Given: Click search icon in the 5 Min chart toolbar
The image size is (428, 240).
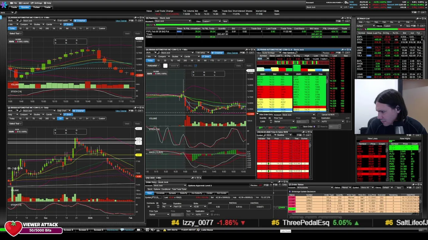Looking at the screenshot, I should [x=21, y=21].
